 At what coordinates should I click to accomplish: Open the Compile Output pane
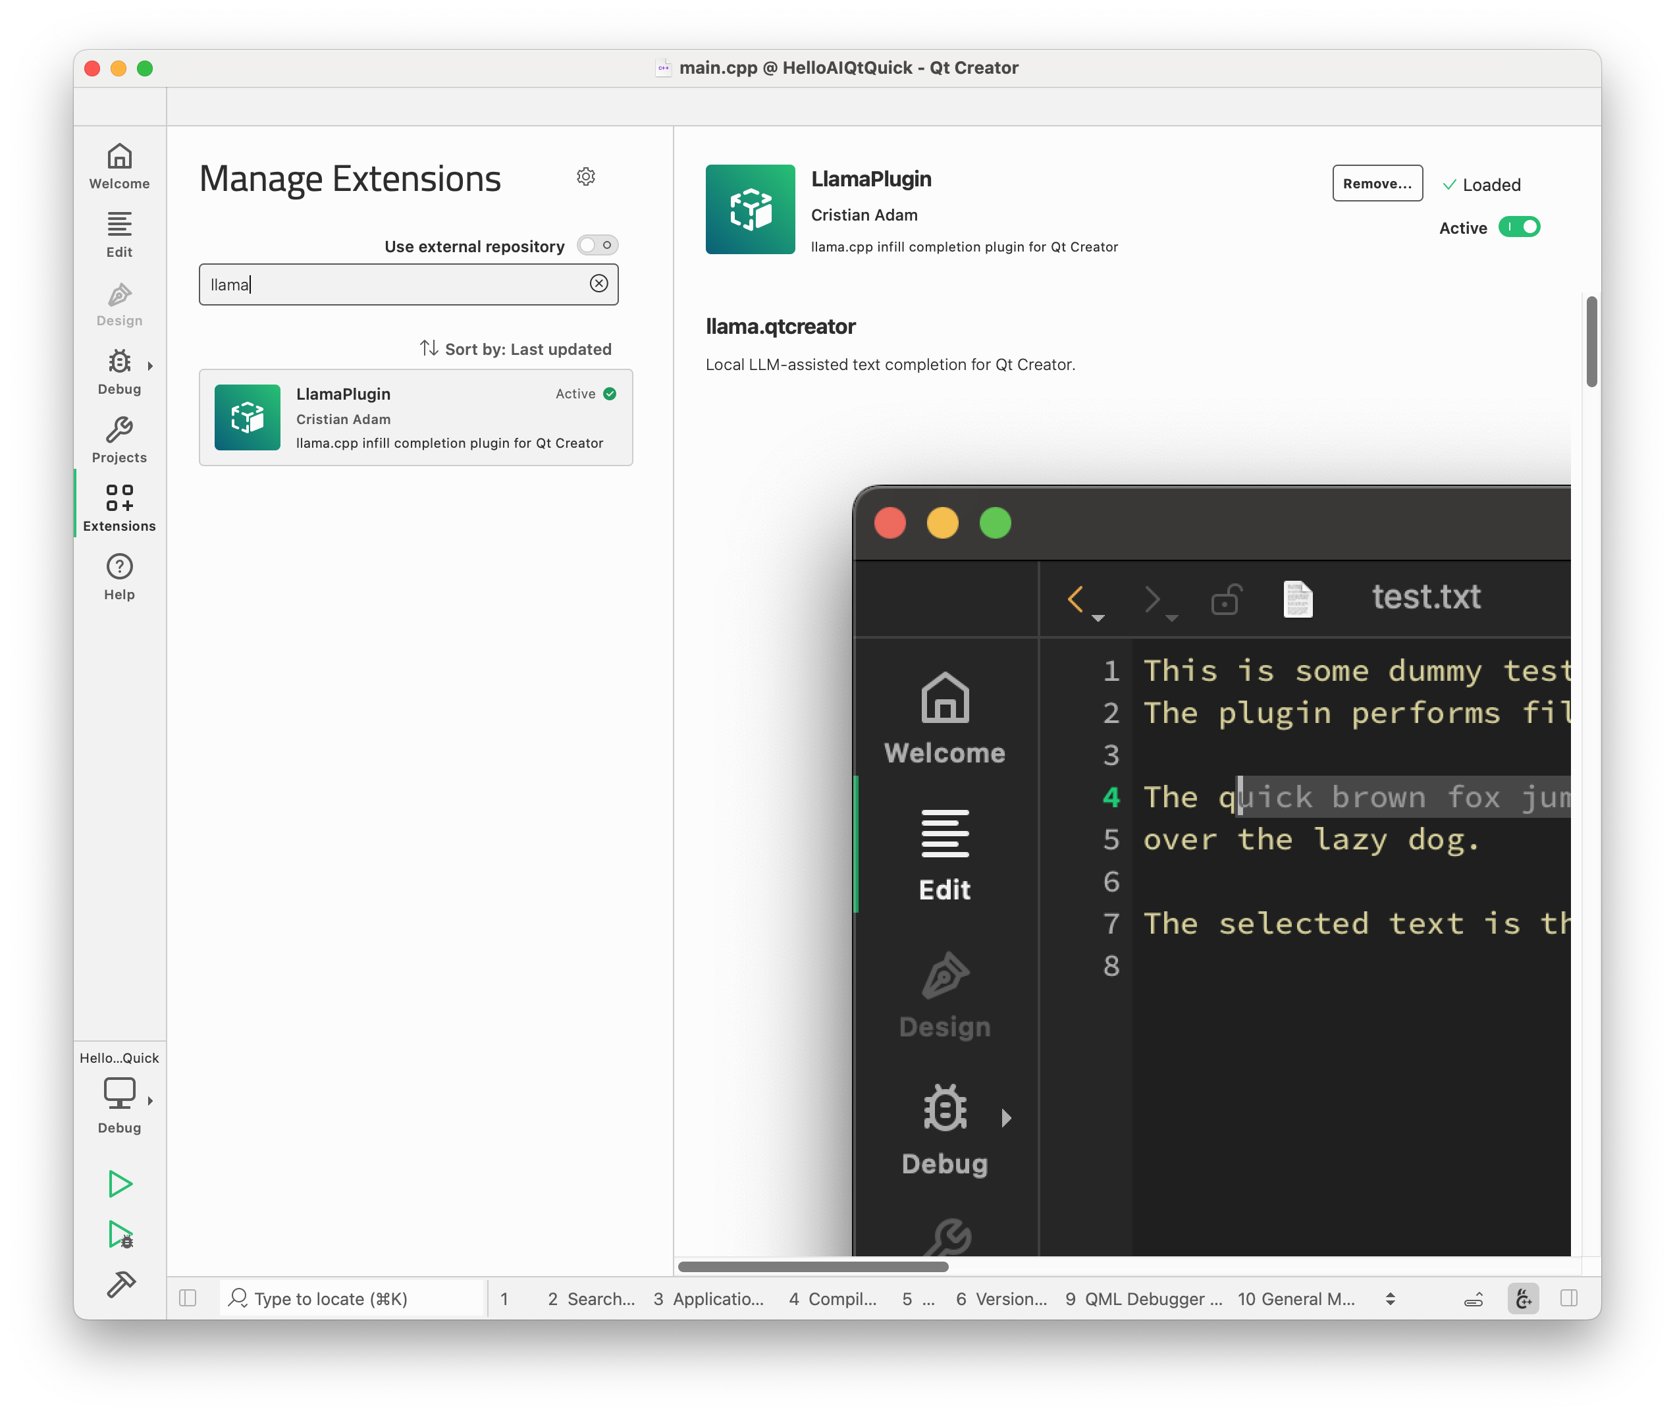[x=833, y=1299]
